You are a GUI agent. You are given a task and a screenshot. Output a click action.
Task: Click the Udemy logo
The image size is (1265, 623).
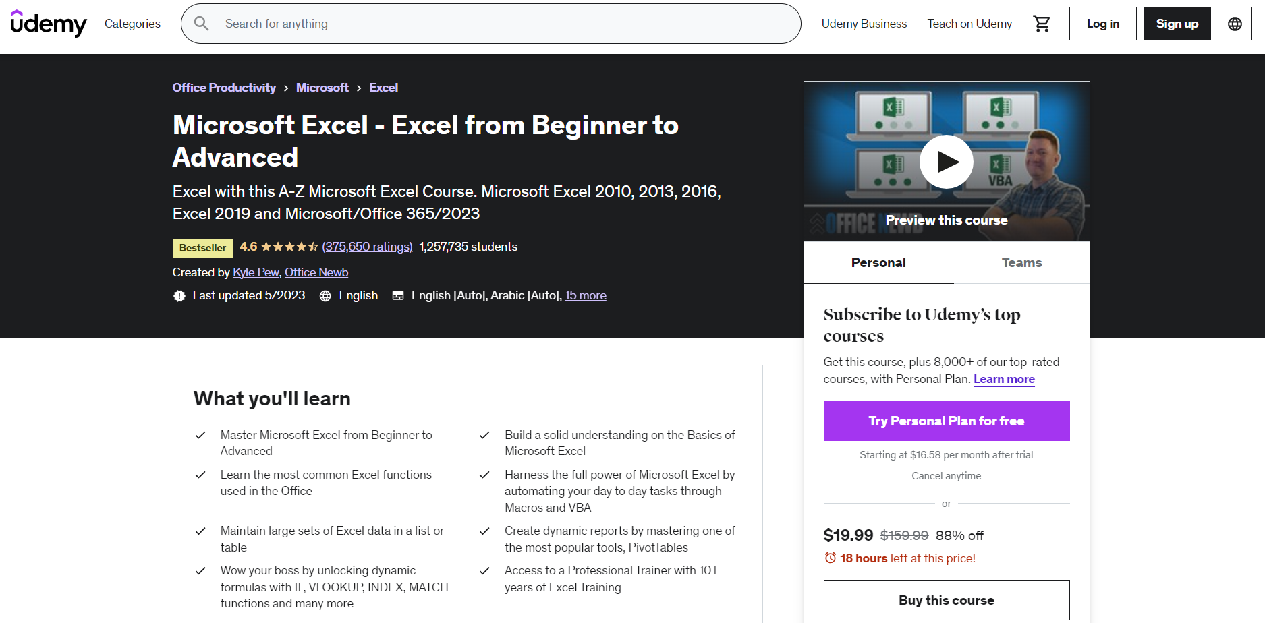48,23
